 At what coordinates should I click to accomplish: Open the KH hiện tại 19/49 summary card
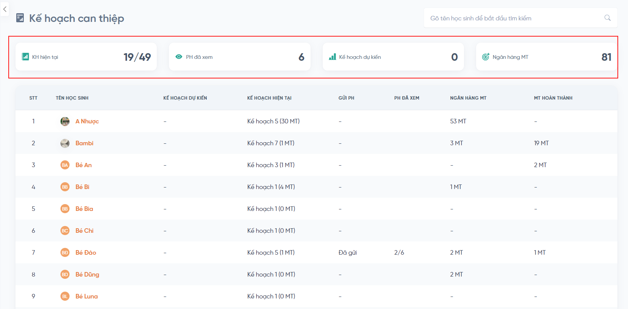coord(86,57)
